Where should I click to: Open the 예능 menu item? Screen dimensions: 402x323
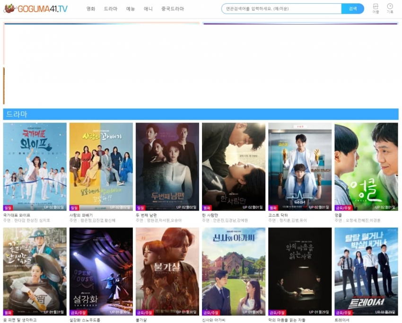pos(130,9)
